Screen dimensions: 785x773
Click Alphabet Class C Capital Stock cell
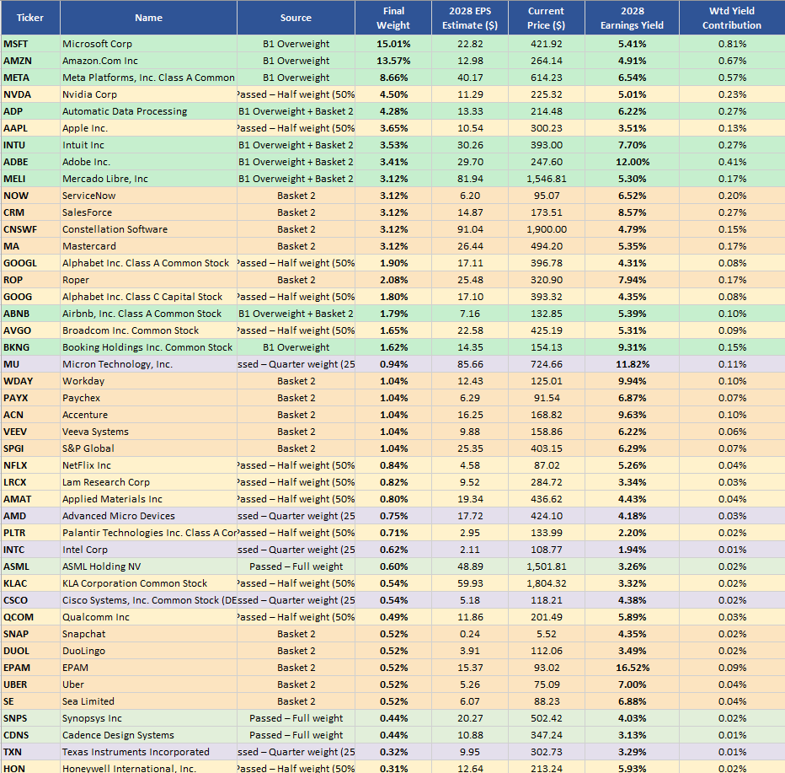(148, 297)
